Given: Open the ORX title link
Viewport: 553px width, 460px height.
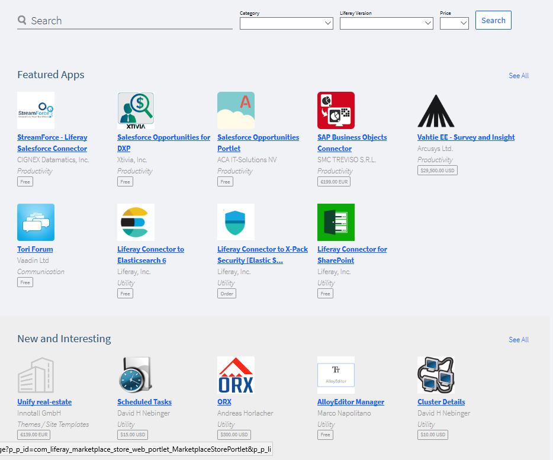Looking at the screenshot, I should point(224,402).
